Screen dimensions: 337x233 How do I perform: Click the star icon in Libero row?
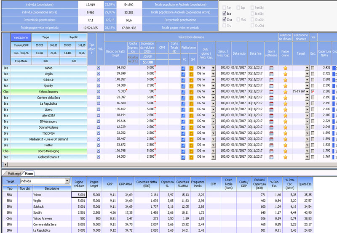pos(285,109)
